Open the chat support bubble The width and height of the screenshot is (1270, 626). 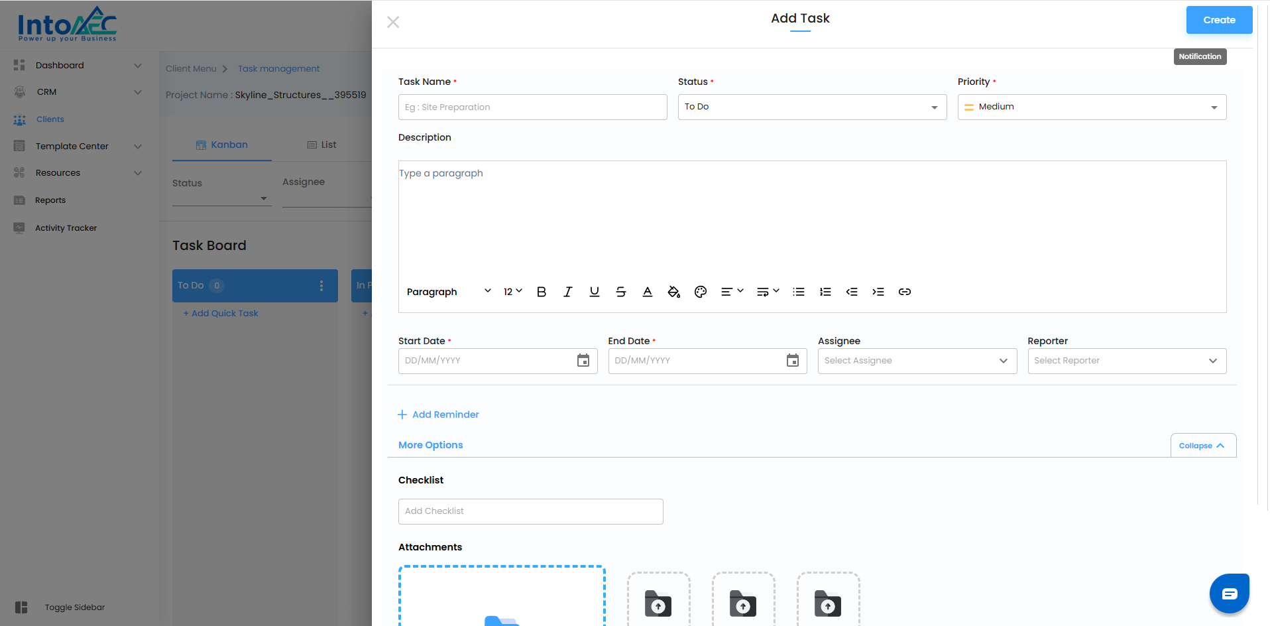1230,594
